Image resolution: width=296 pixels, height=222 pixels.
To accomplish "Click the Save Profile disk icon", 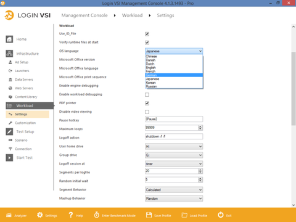I will coord(149,215).
